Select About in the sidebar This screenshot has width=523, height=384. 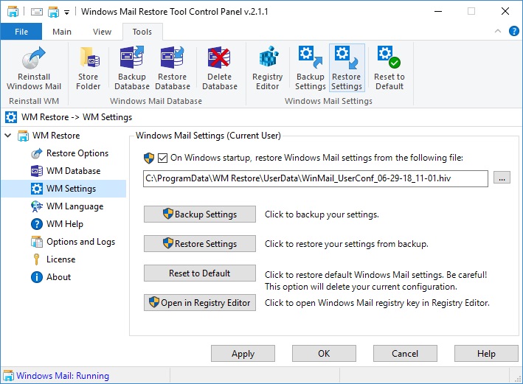[58, 277]
